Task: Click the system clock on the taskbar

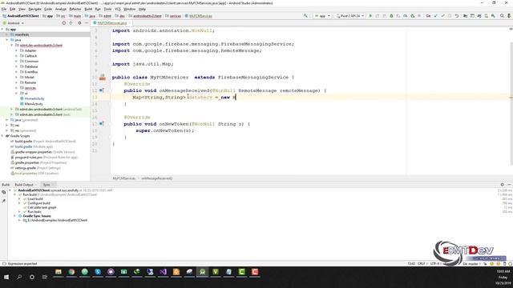Action: pos(503,277)
